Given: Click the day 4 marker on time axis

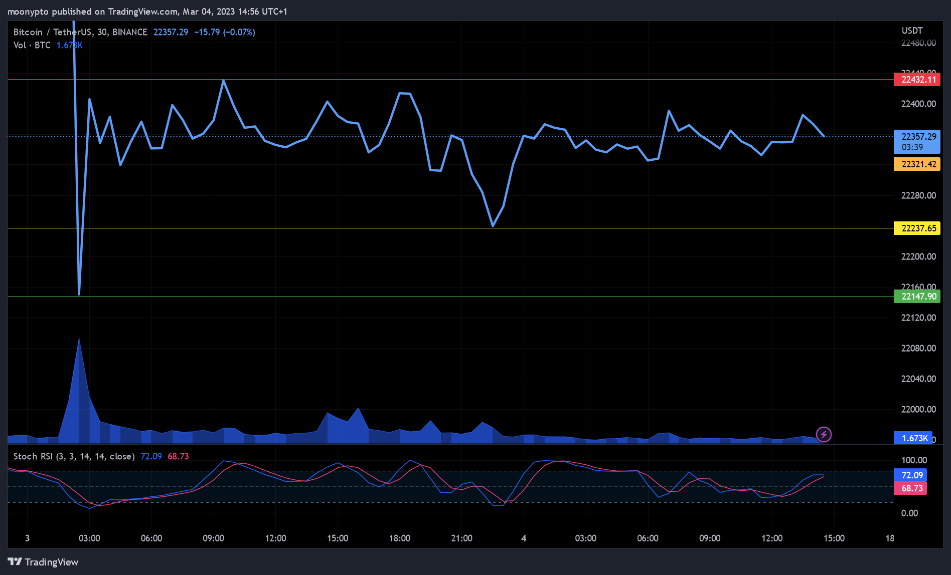Looking at the screenshot, I should click(524, 538).
